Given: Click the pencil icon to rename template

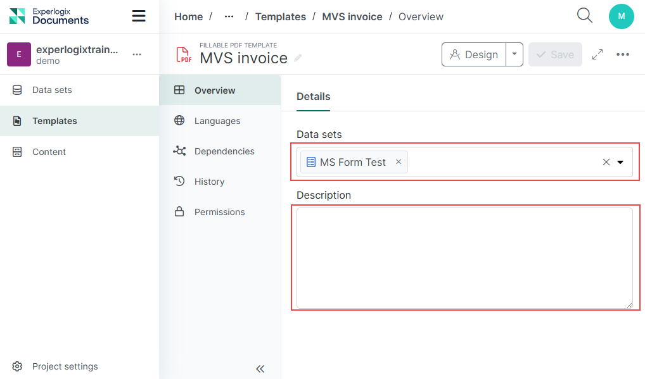Looking at the screenshot, I should tap(298, 58).
